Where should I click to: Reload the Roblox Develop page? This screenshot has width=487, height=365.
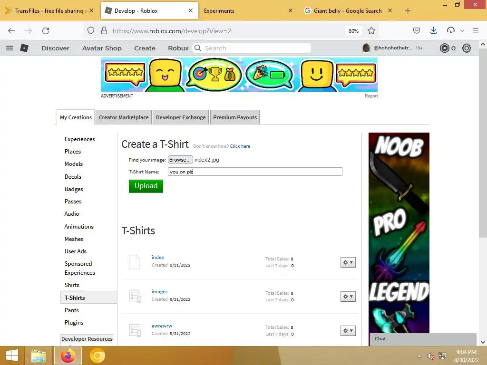(46, 31)
